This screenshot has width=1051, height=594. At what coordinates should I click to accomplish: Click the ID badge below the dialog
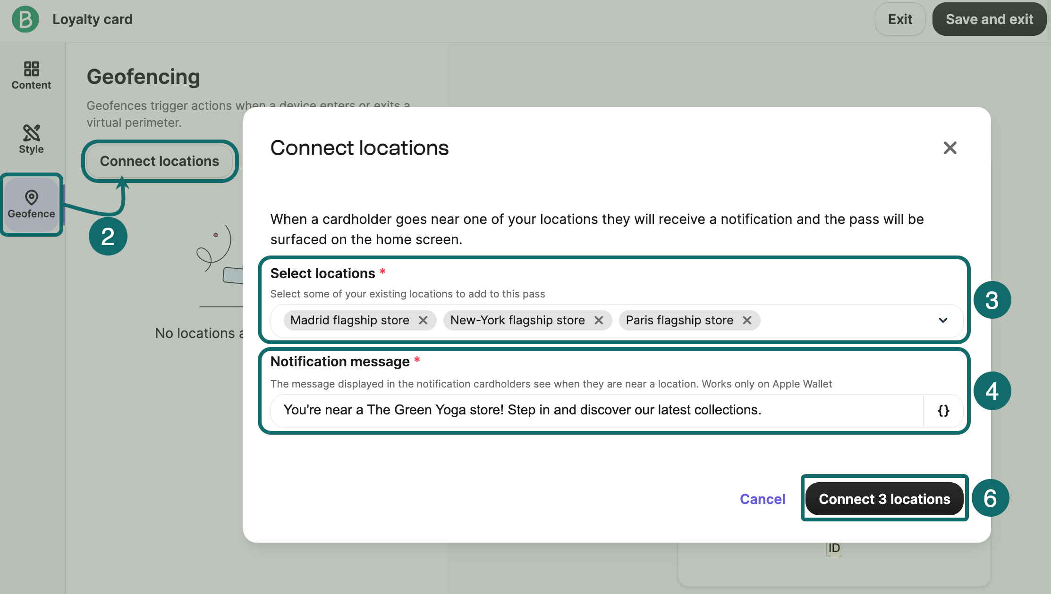[834, 548]
